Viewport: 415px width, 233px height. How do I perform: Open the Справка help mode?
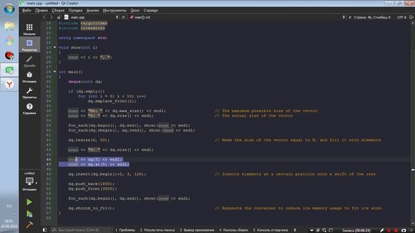point(29,109)
